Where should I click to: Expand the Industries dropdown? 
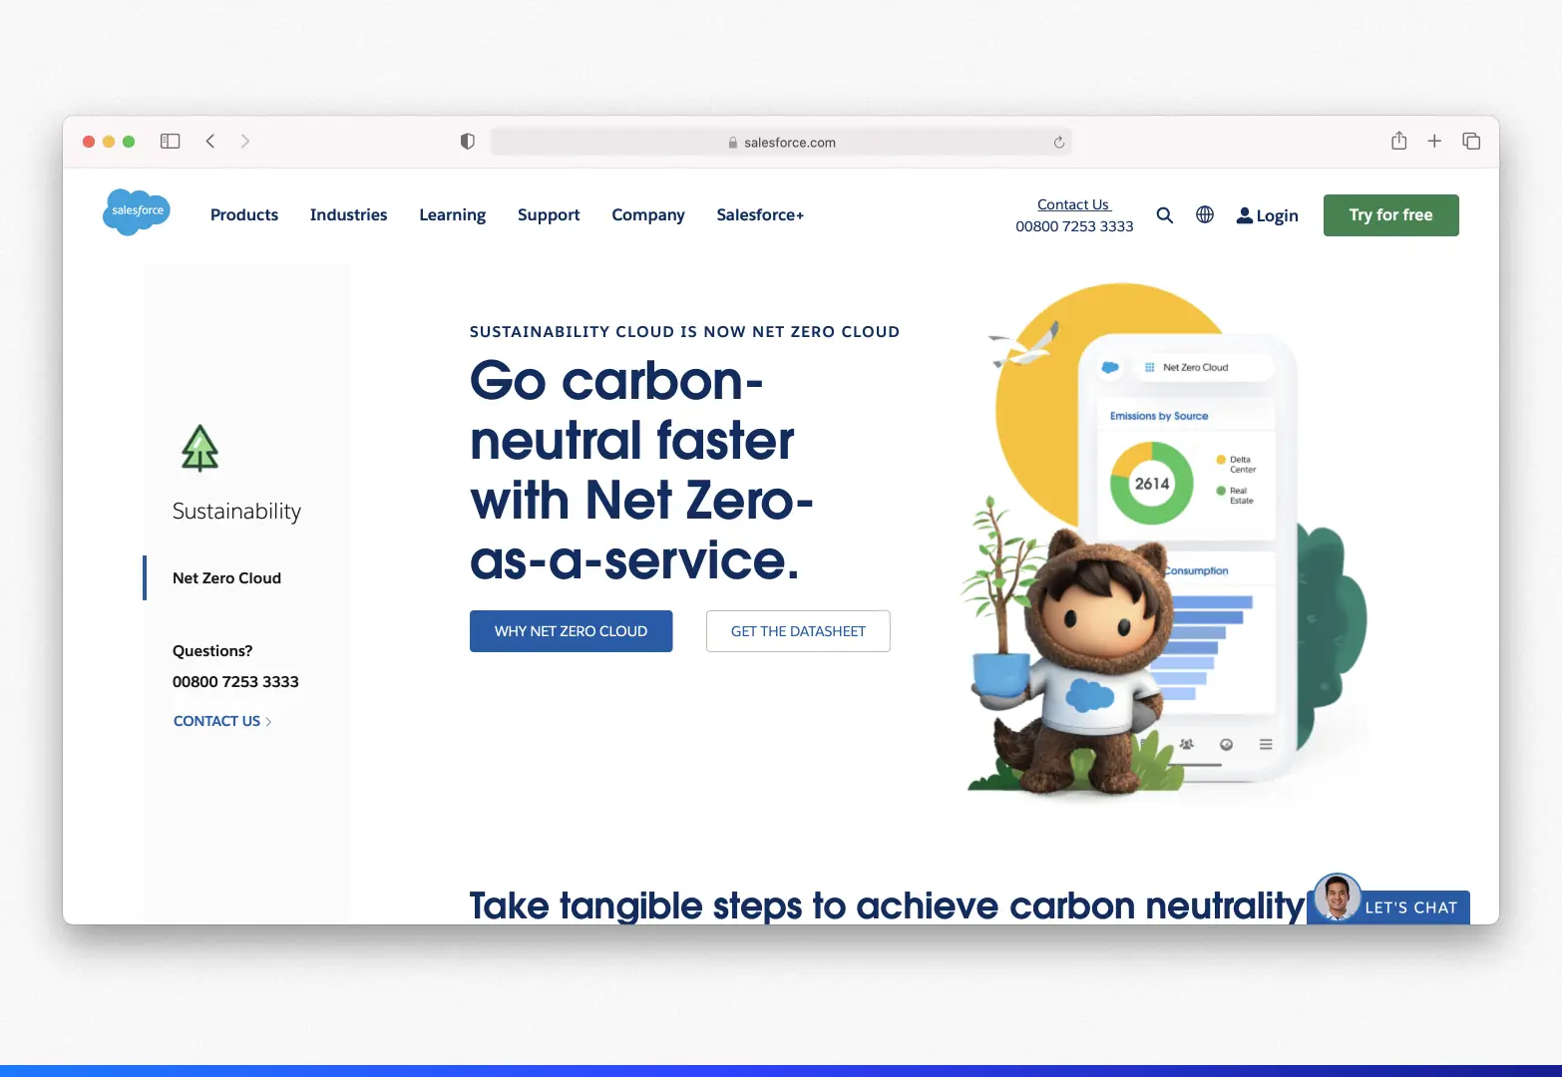(x=348, y=214)
